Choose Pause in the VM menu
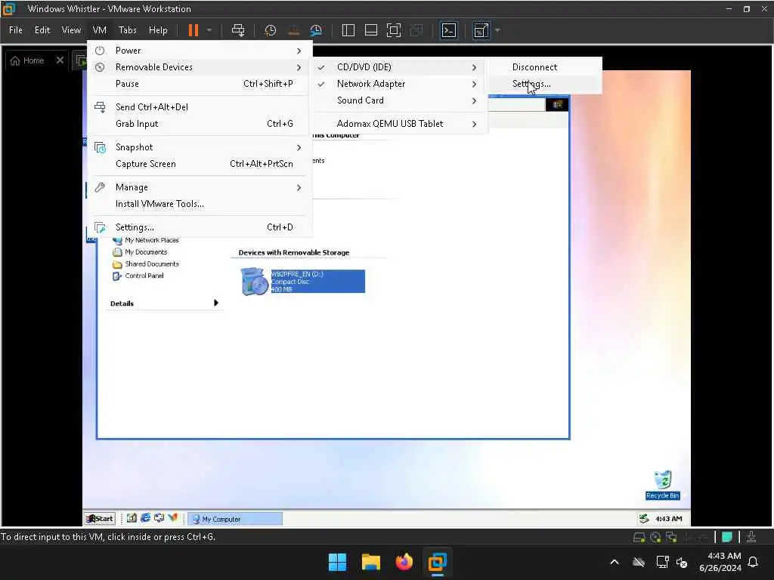This screenshot has width=774, height=580. (200, 84)
